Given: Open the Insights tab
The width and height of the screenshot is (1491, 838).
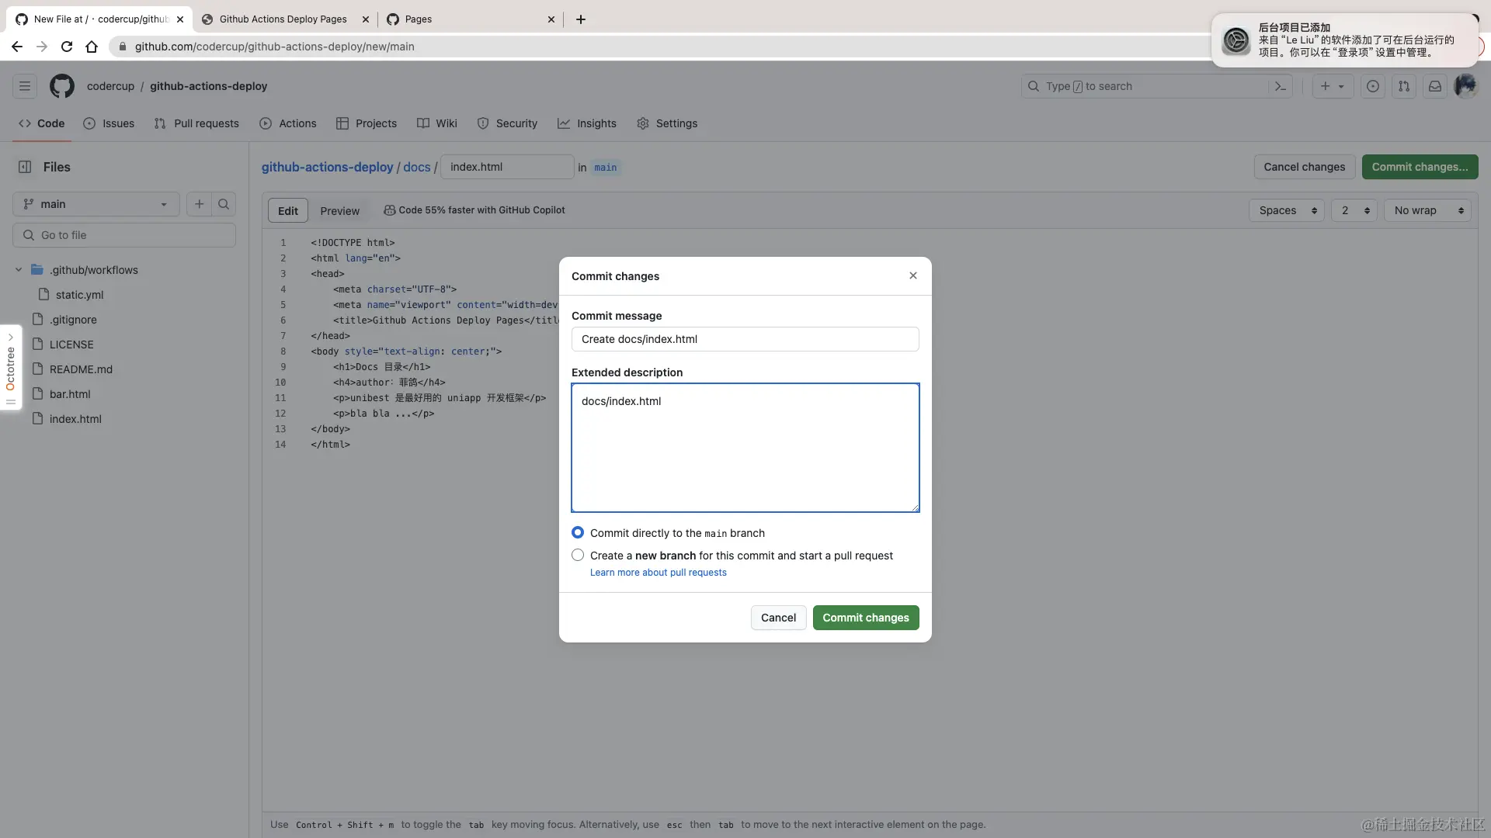Looking at the screenshot, I should (x=587, y=123).
